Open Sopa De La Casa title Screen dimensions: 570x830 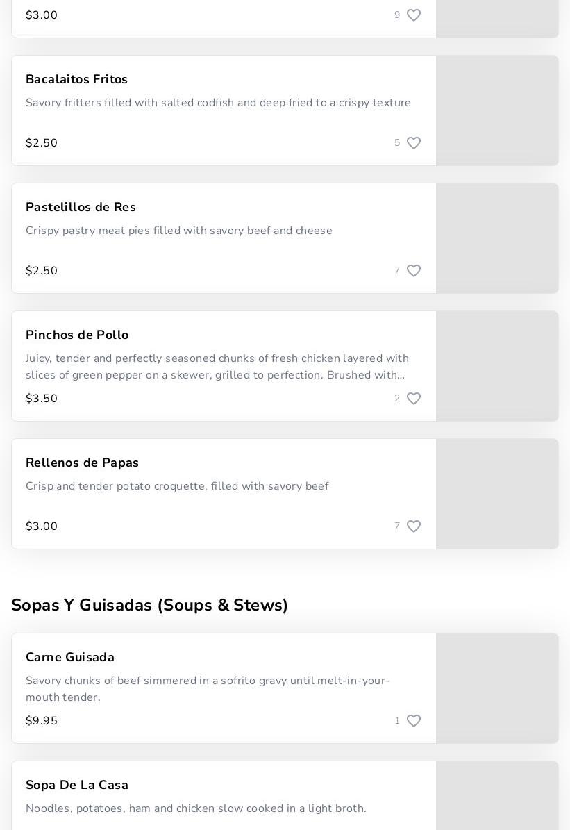pyautogui.click(x=77, y=786)
